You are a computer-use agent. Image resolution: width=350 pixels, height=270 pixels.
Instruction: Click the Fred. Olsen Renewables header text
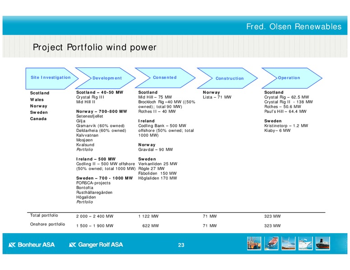(x=294, y=27)
